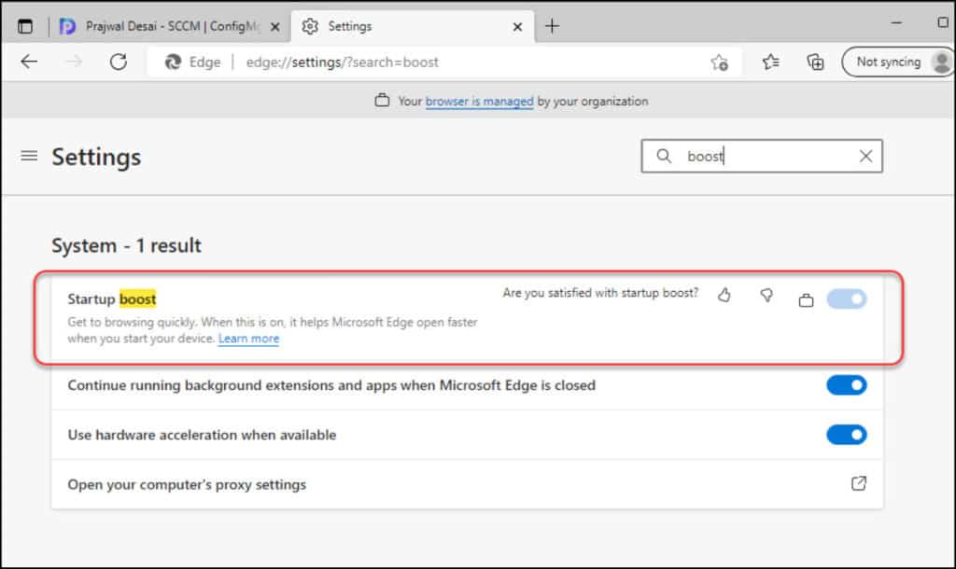Screen dimensions: 956x569
Task: Toggle Continue running background extensions switch
Action: (846, 385)
